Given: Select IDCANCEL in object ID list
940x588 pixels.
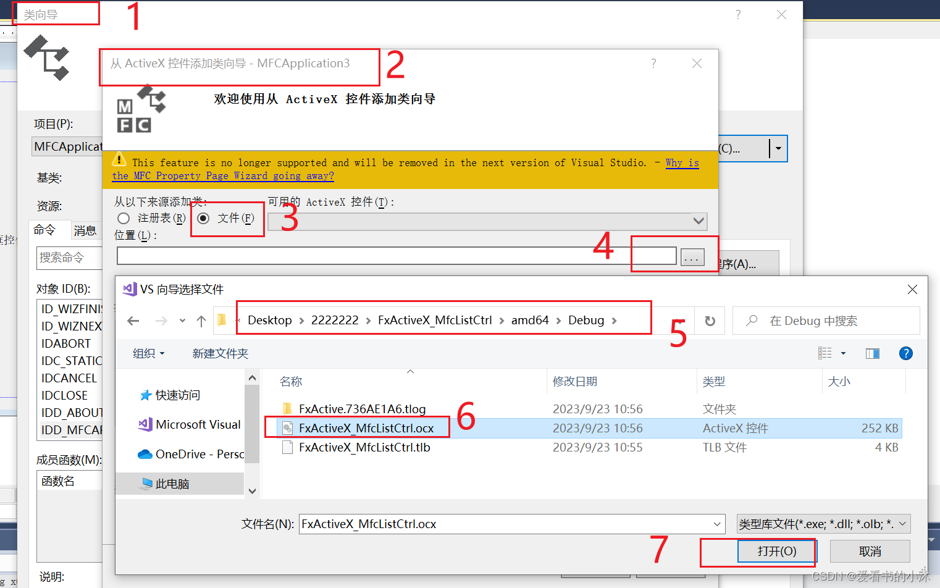Looking at the screenshot, I should point(69,378).
